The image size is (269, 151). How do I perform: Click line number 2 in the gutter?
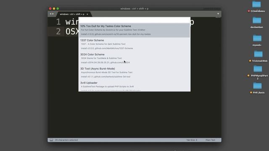point(58,31)
